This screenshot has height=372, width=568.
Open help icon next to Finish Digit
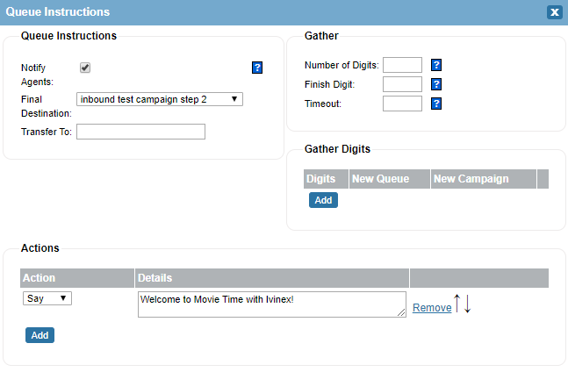[x=436, y=84]
